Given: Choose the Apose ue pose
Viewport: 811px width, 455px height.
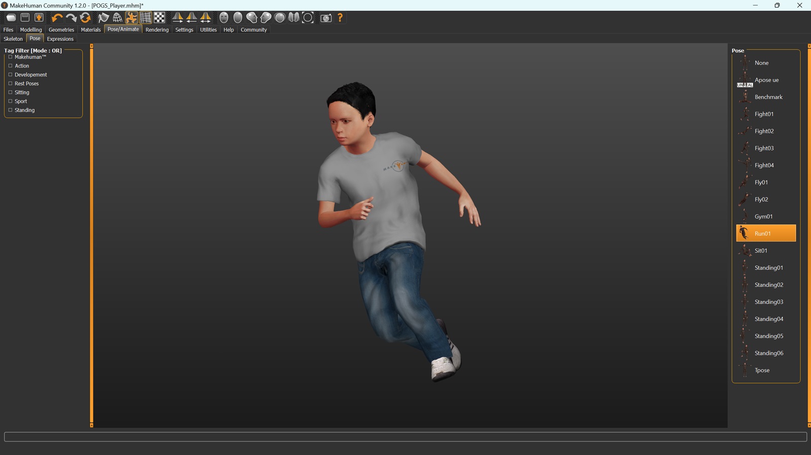Looking at the screenshot, I should [x=766, y=80].
